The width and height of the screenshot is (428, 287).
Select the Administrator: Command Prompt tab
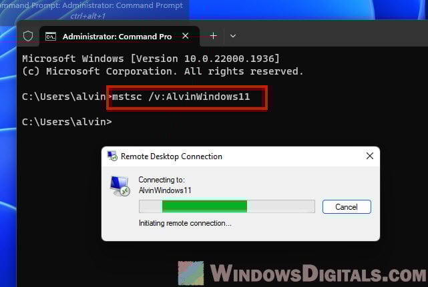coord(120,36)
